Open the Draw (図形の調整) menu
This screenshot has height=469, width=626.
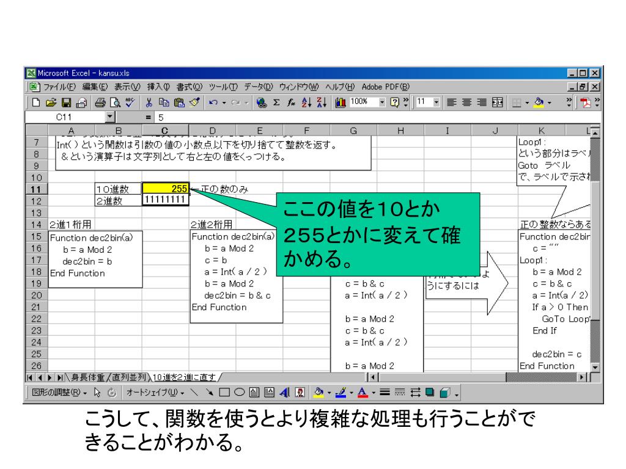59,393
